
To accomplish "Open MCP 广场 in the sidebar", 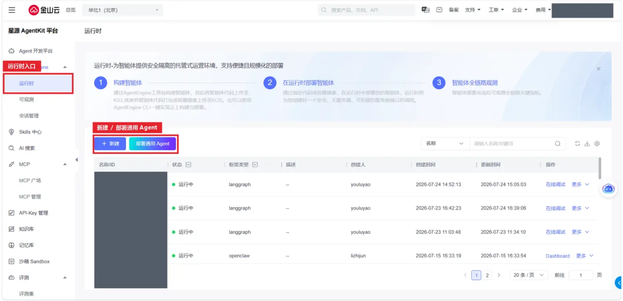I will pos(30,180).
